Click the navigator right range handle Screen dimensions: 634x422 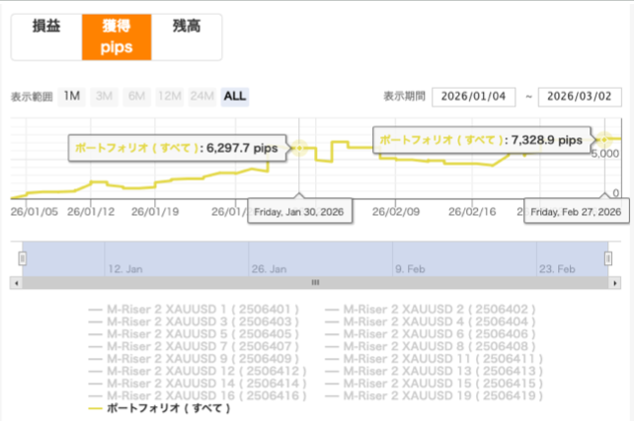(x=607, y=258)
